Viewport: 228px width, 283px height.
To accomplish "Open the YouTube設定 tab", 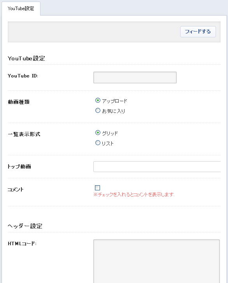I will [21, 9].
